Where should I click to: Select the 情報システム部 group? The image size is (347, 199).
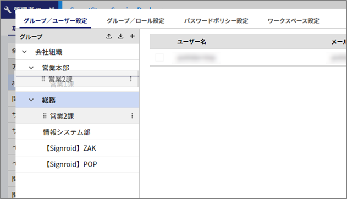pos(67,132)
